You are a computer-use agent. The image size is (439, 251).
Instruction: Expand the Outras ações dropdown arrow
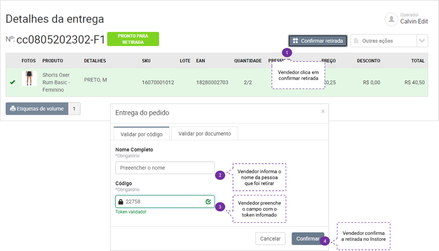422,41
